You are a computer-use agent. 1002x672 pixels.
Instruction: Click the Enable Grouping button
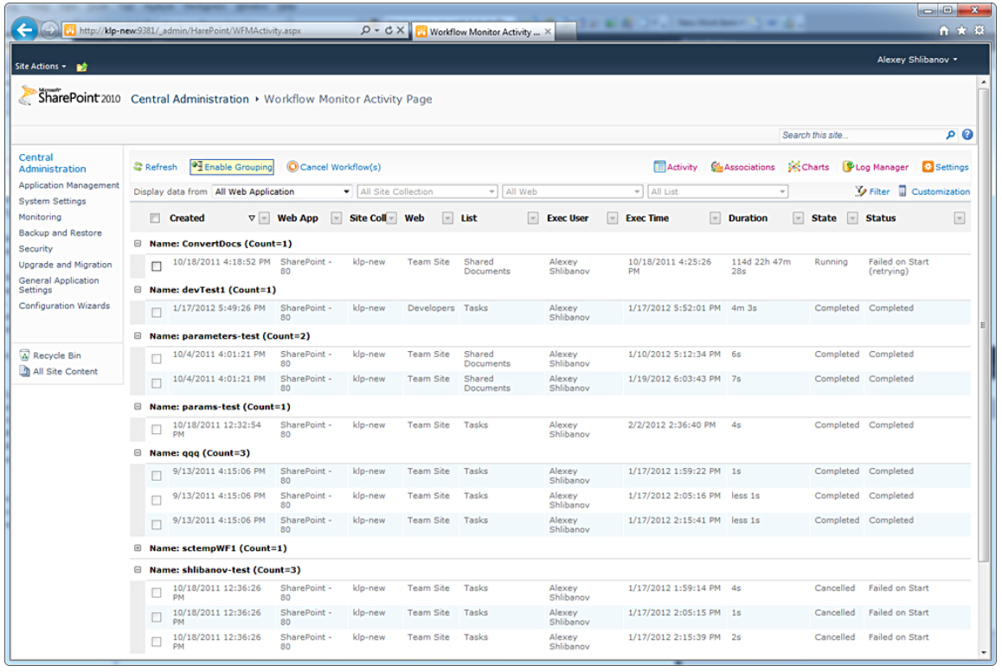tap(231, 167)
